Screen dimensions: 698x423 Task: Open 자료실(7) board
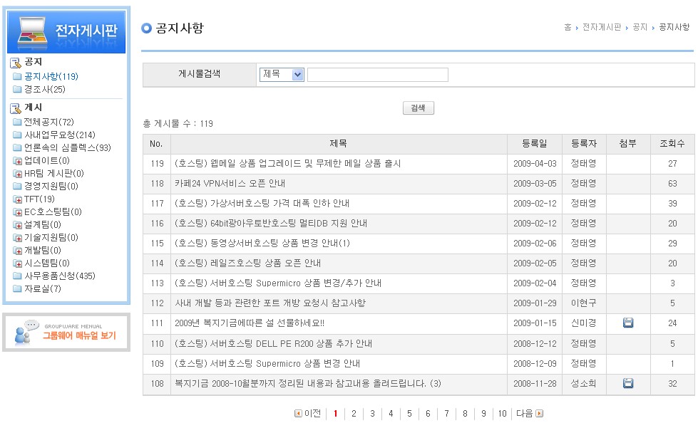42,288
